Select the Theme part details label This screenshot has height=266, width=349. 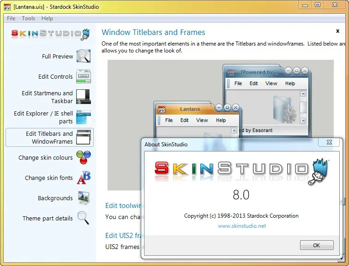tap(48, 218)
